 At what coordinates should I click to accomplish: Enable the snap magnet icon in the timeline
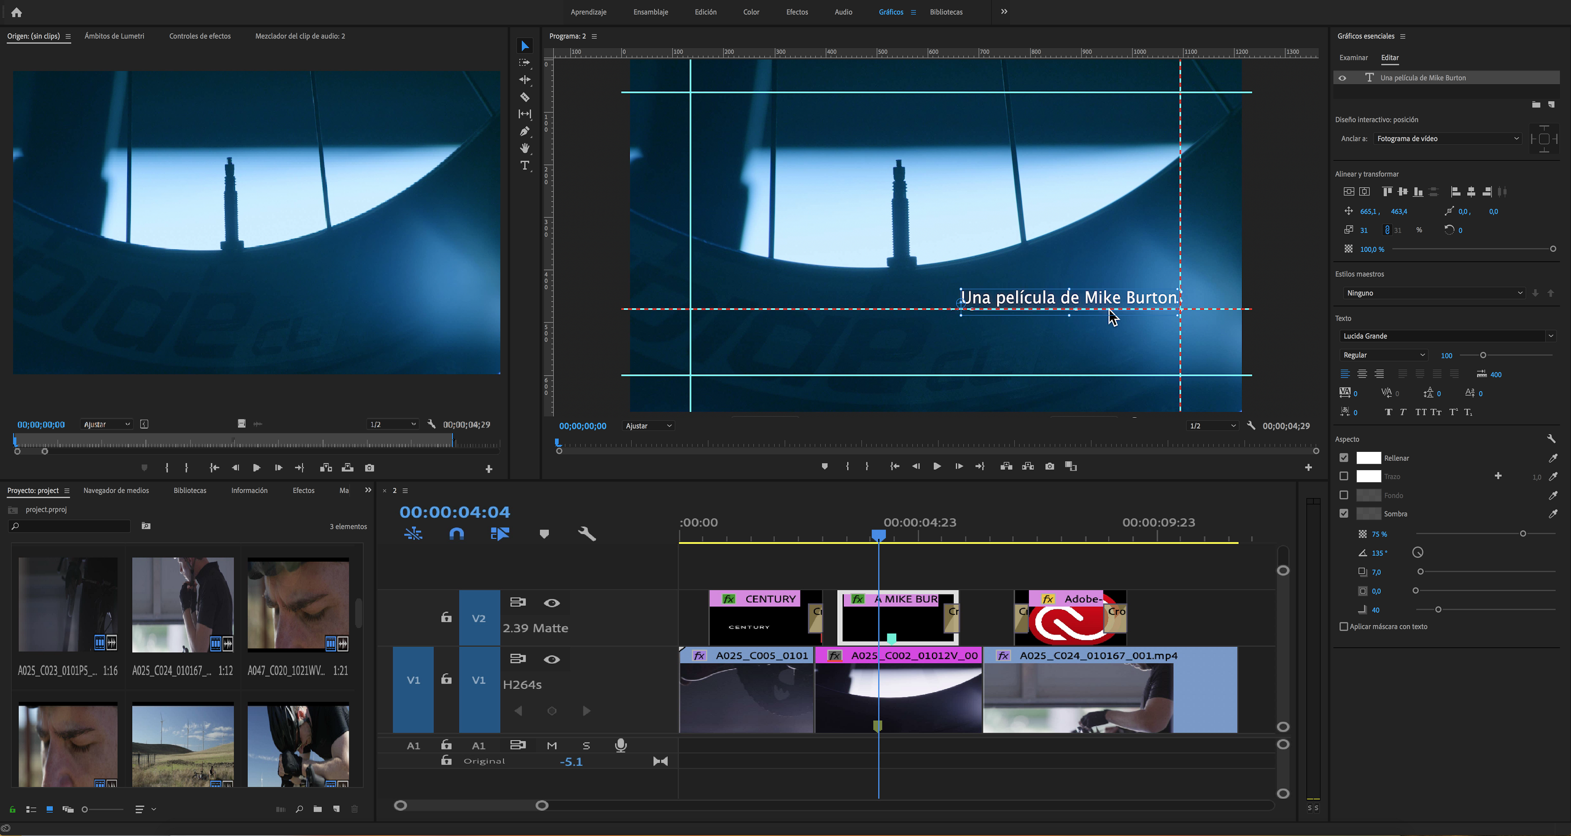coord(456,533)
